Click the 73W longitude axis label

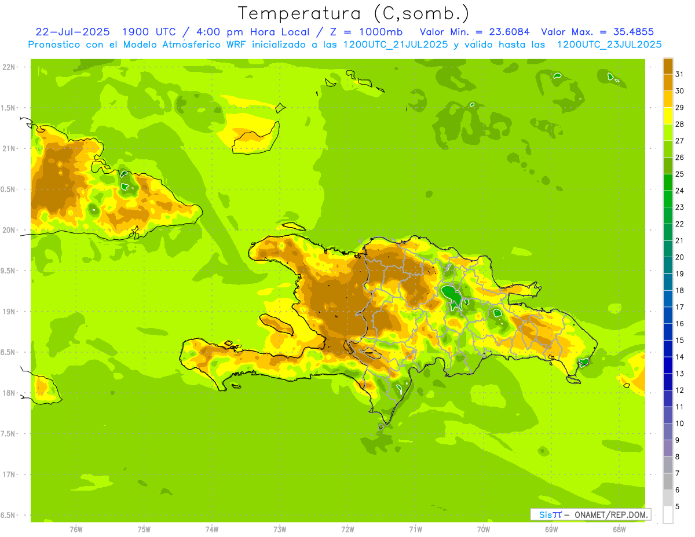click(280, 529)
